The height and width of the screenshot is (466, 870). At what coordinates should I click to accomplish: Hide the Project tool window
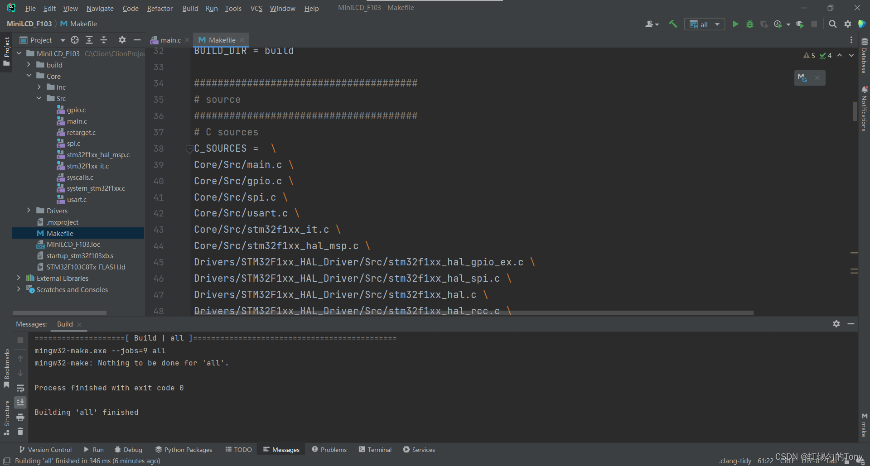[x=137, y=40]
